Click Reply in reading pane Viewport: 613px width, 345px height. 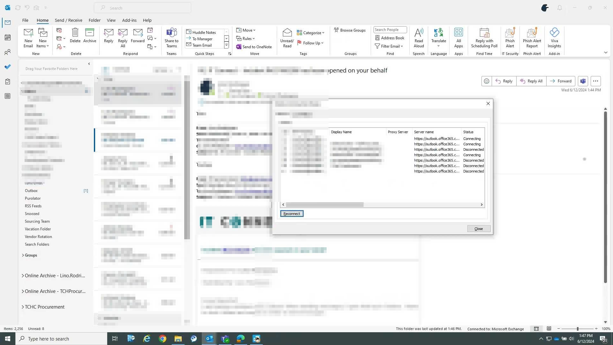point(504,81)
